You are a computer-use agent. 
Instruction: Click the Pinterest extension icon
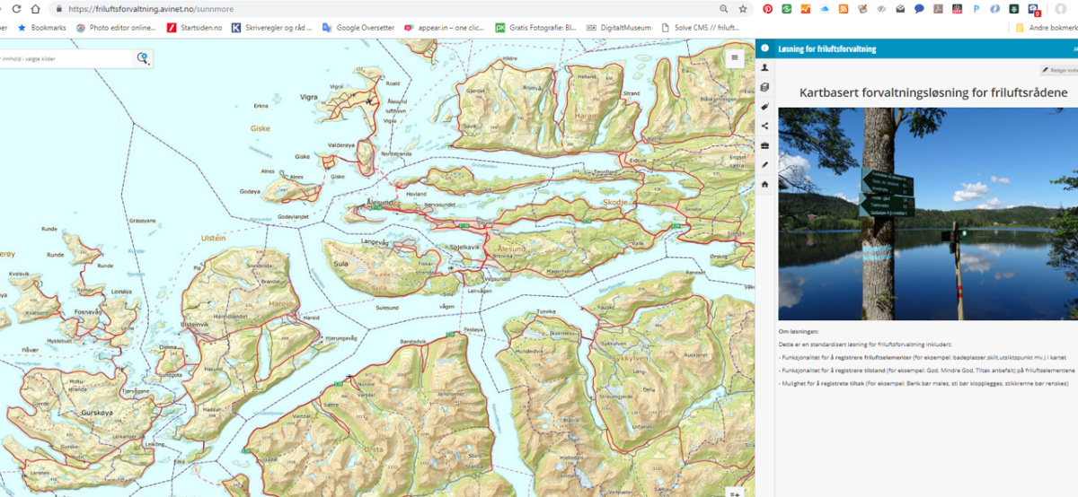[768, 9]
